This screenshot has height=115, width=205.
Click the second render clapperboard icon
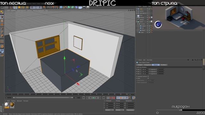(x=52, y=7)
